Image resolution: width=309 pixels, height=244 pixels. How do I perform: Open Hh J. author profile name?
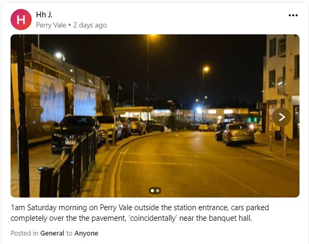[x=44, y=15]
